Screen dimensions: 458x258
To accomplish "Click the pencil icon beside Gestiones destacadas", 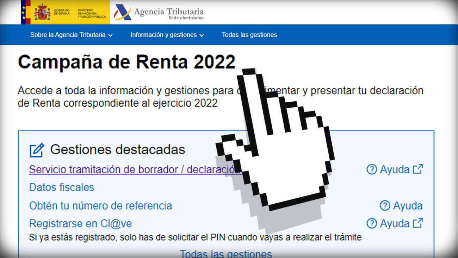I will [x=36, y=150].
